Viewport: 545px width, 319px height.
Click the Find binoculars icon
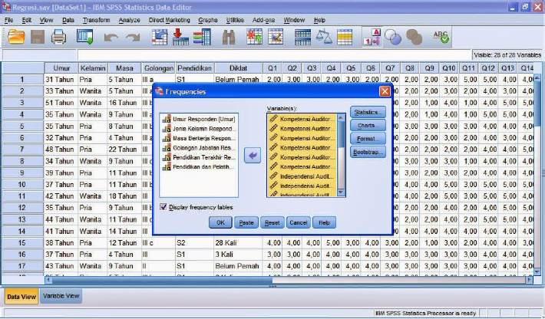pos(228,36)
